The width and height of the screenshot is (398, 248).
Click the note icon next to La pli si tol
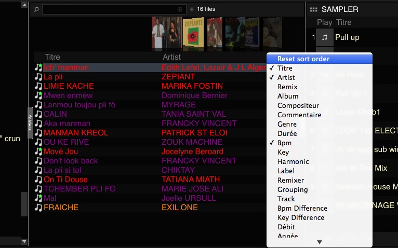[x=38, y=170]
